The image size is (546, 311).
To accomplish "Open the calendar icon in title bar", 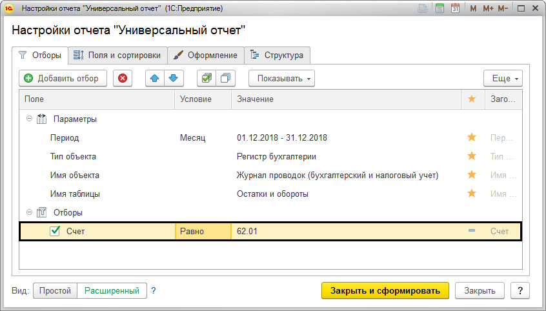I will (456, 9).
